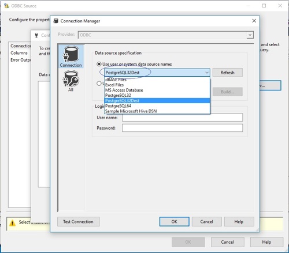Focus the User name field

(182, 118)
